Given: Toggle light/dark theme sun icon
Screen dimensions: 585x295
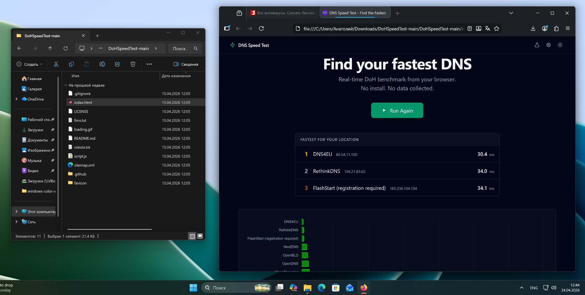Looking at the screenshot, I should [560, 45].
